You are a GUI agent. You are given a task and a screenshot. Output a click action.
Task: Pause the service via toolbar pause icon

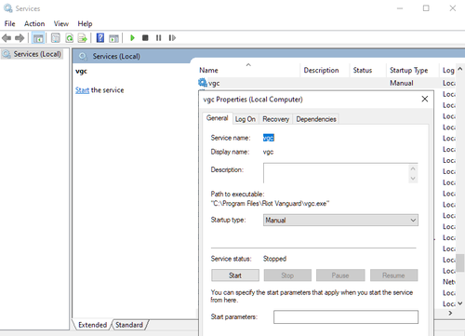[158, 38]
